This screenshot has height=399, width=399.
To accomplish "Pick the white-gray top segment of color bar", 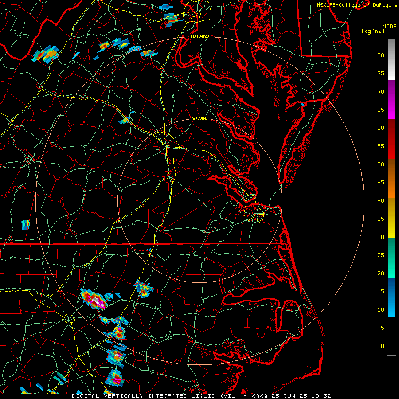I will (x=391, y=59).
